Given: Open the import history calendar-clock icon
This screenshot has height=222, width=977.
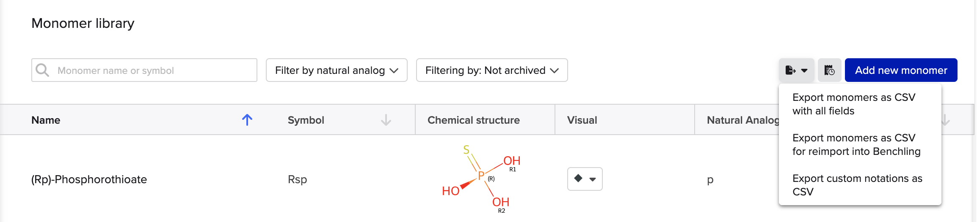Looking at the screenshot, I should pos(829,70).
